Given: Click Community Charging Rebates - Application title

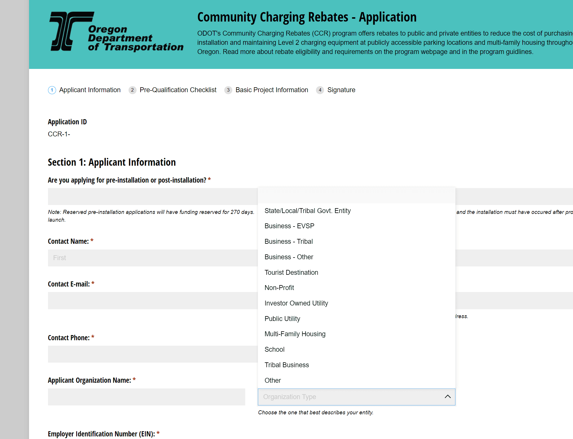Looking at the screenshot, I should click(307, 17).
